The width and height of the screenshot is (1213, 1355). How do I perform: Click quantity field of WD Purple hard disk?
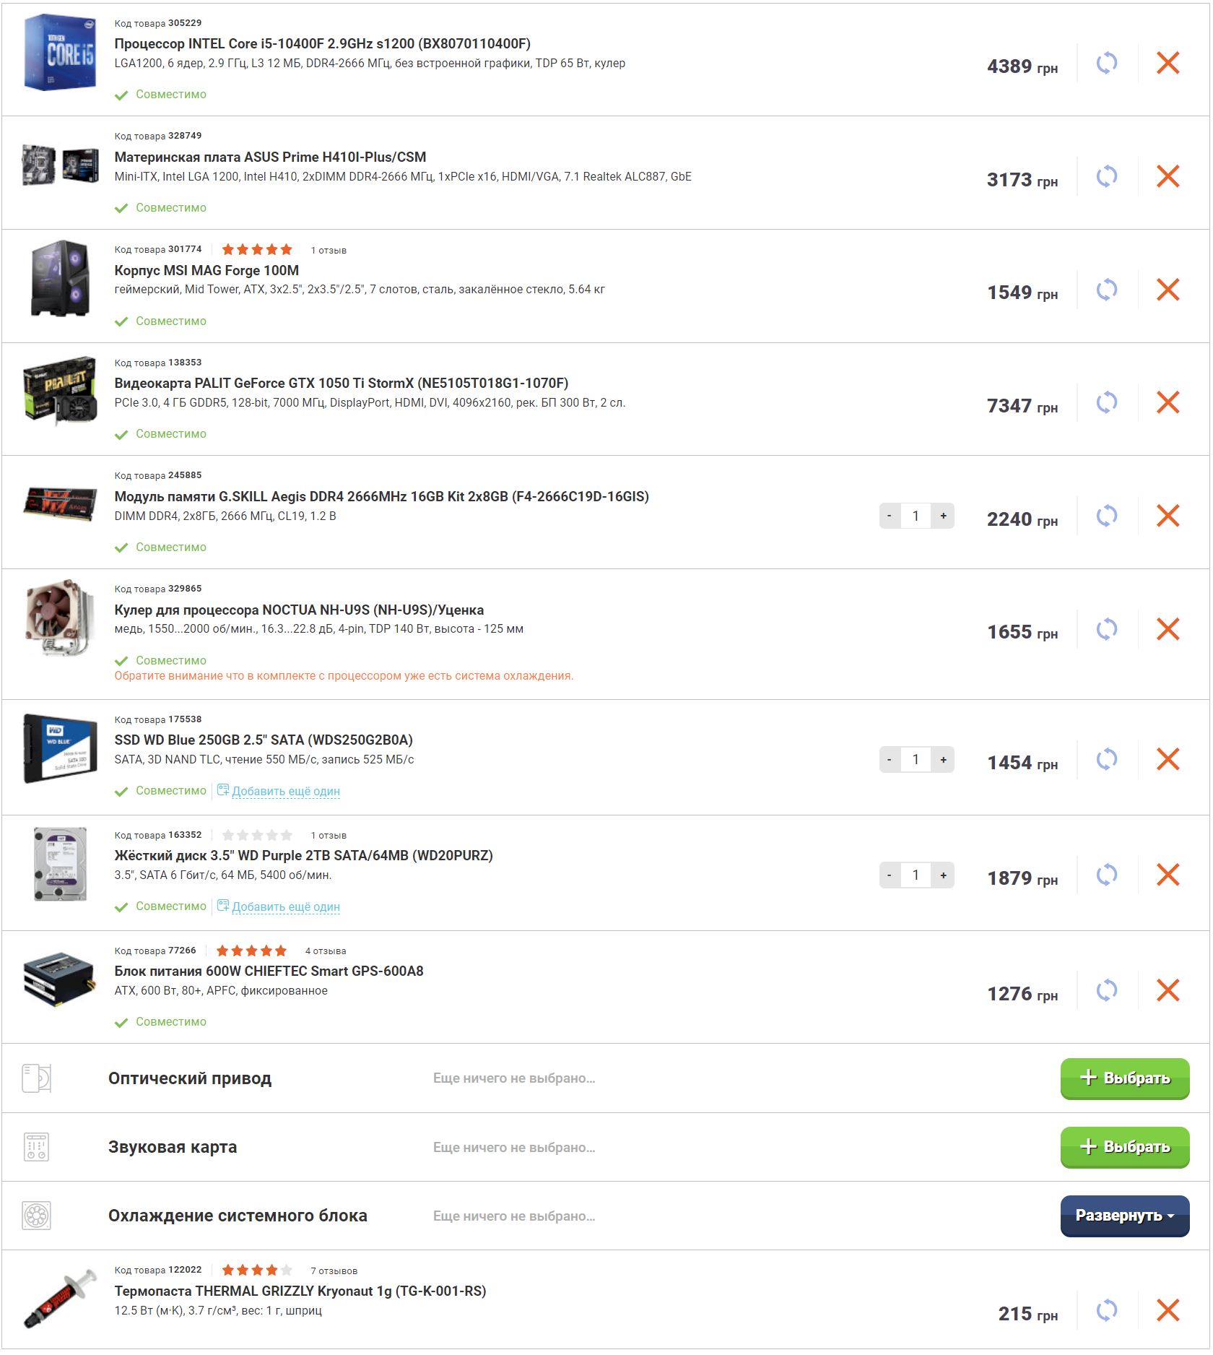point(916,875)
